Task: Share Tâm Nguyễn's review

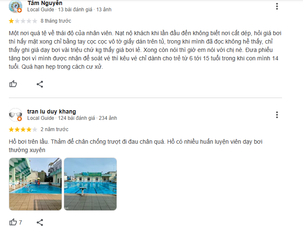Action: coord(40,84)
